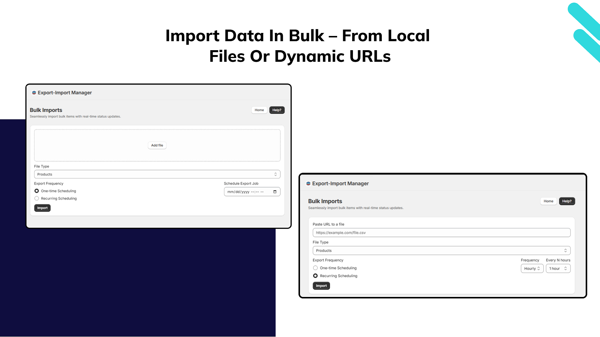The image size is (600, 337).
Task: Open Help? in the left window
Action: click(x=277, y=110)
